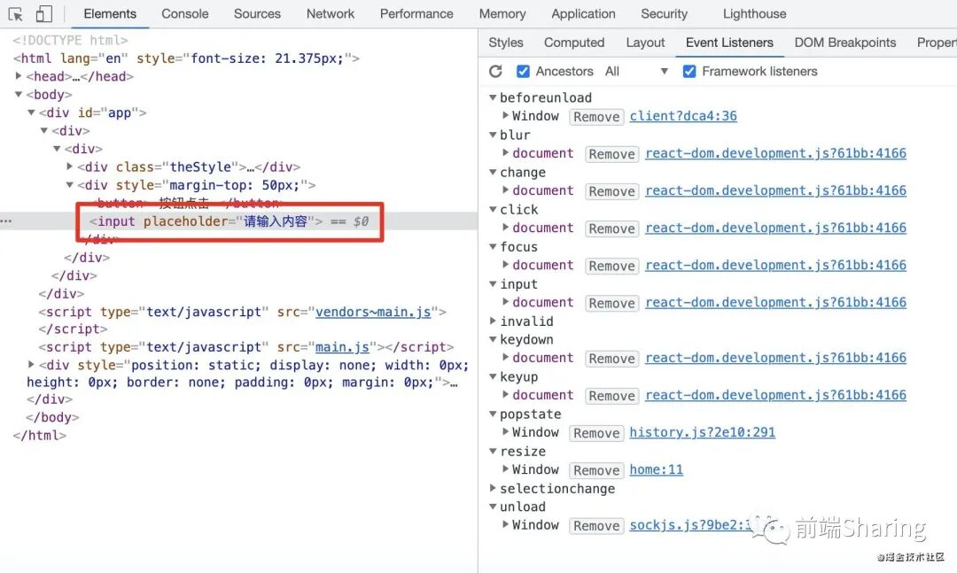Remove the popstate Window listener
Screen dimensions: 957x573
click(596, 433)
